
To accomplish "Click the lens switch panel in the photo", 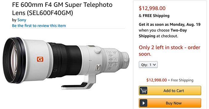I will pos(113,60).
